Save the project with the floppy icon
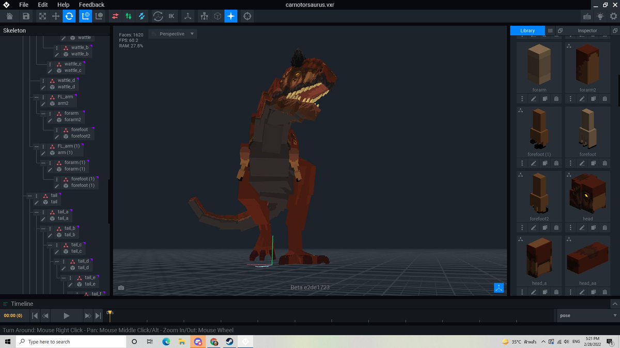620x348 pixels. [x=26, y=16]
